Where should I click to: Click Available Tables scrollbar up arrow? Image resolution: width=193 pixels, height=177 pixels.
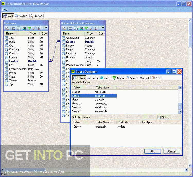point(180,87)
